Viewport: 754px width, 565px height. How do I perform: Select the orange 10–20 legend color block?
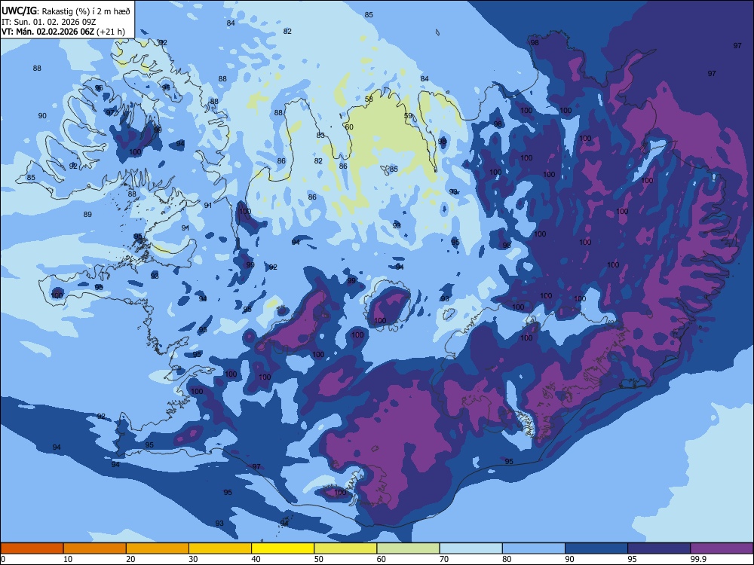point(95,548)
